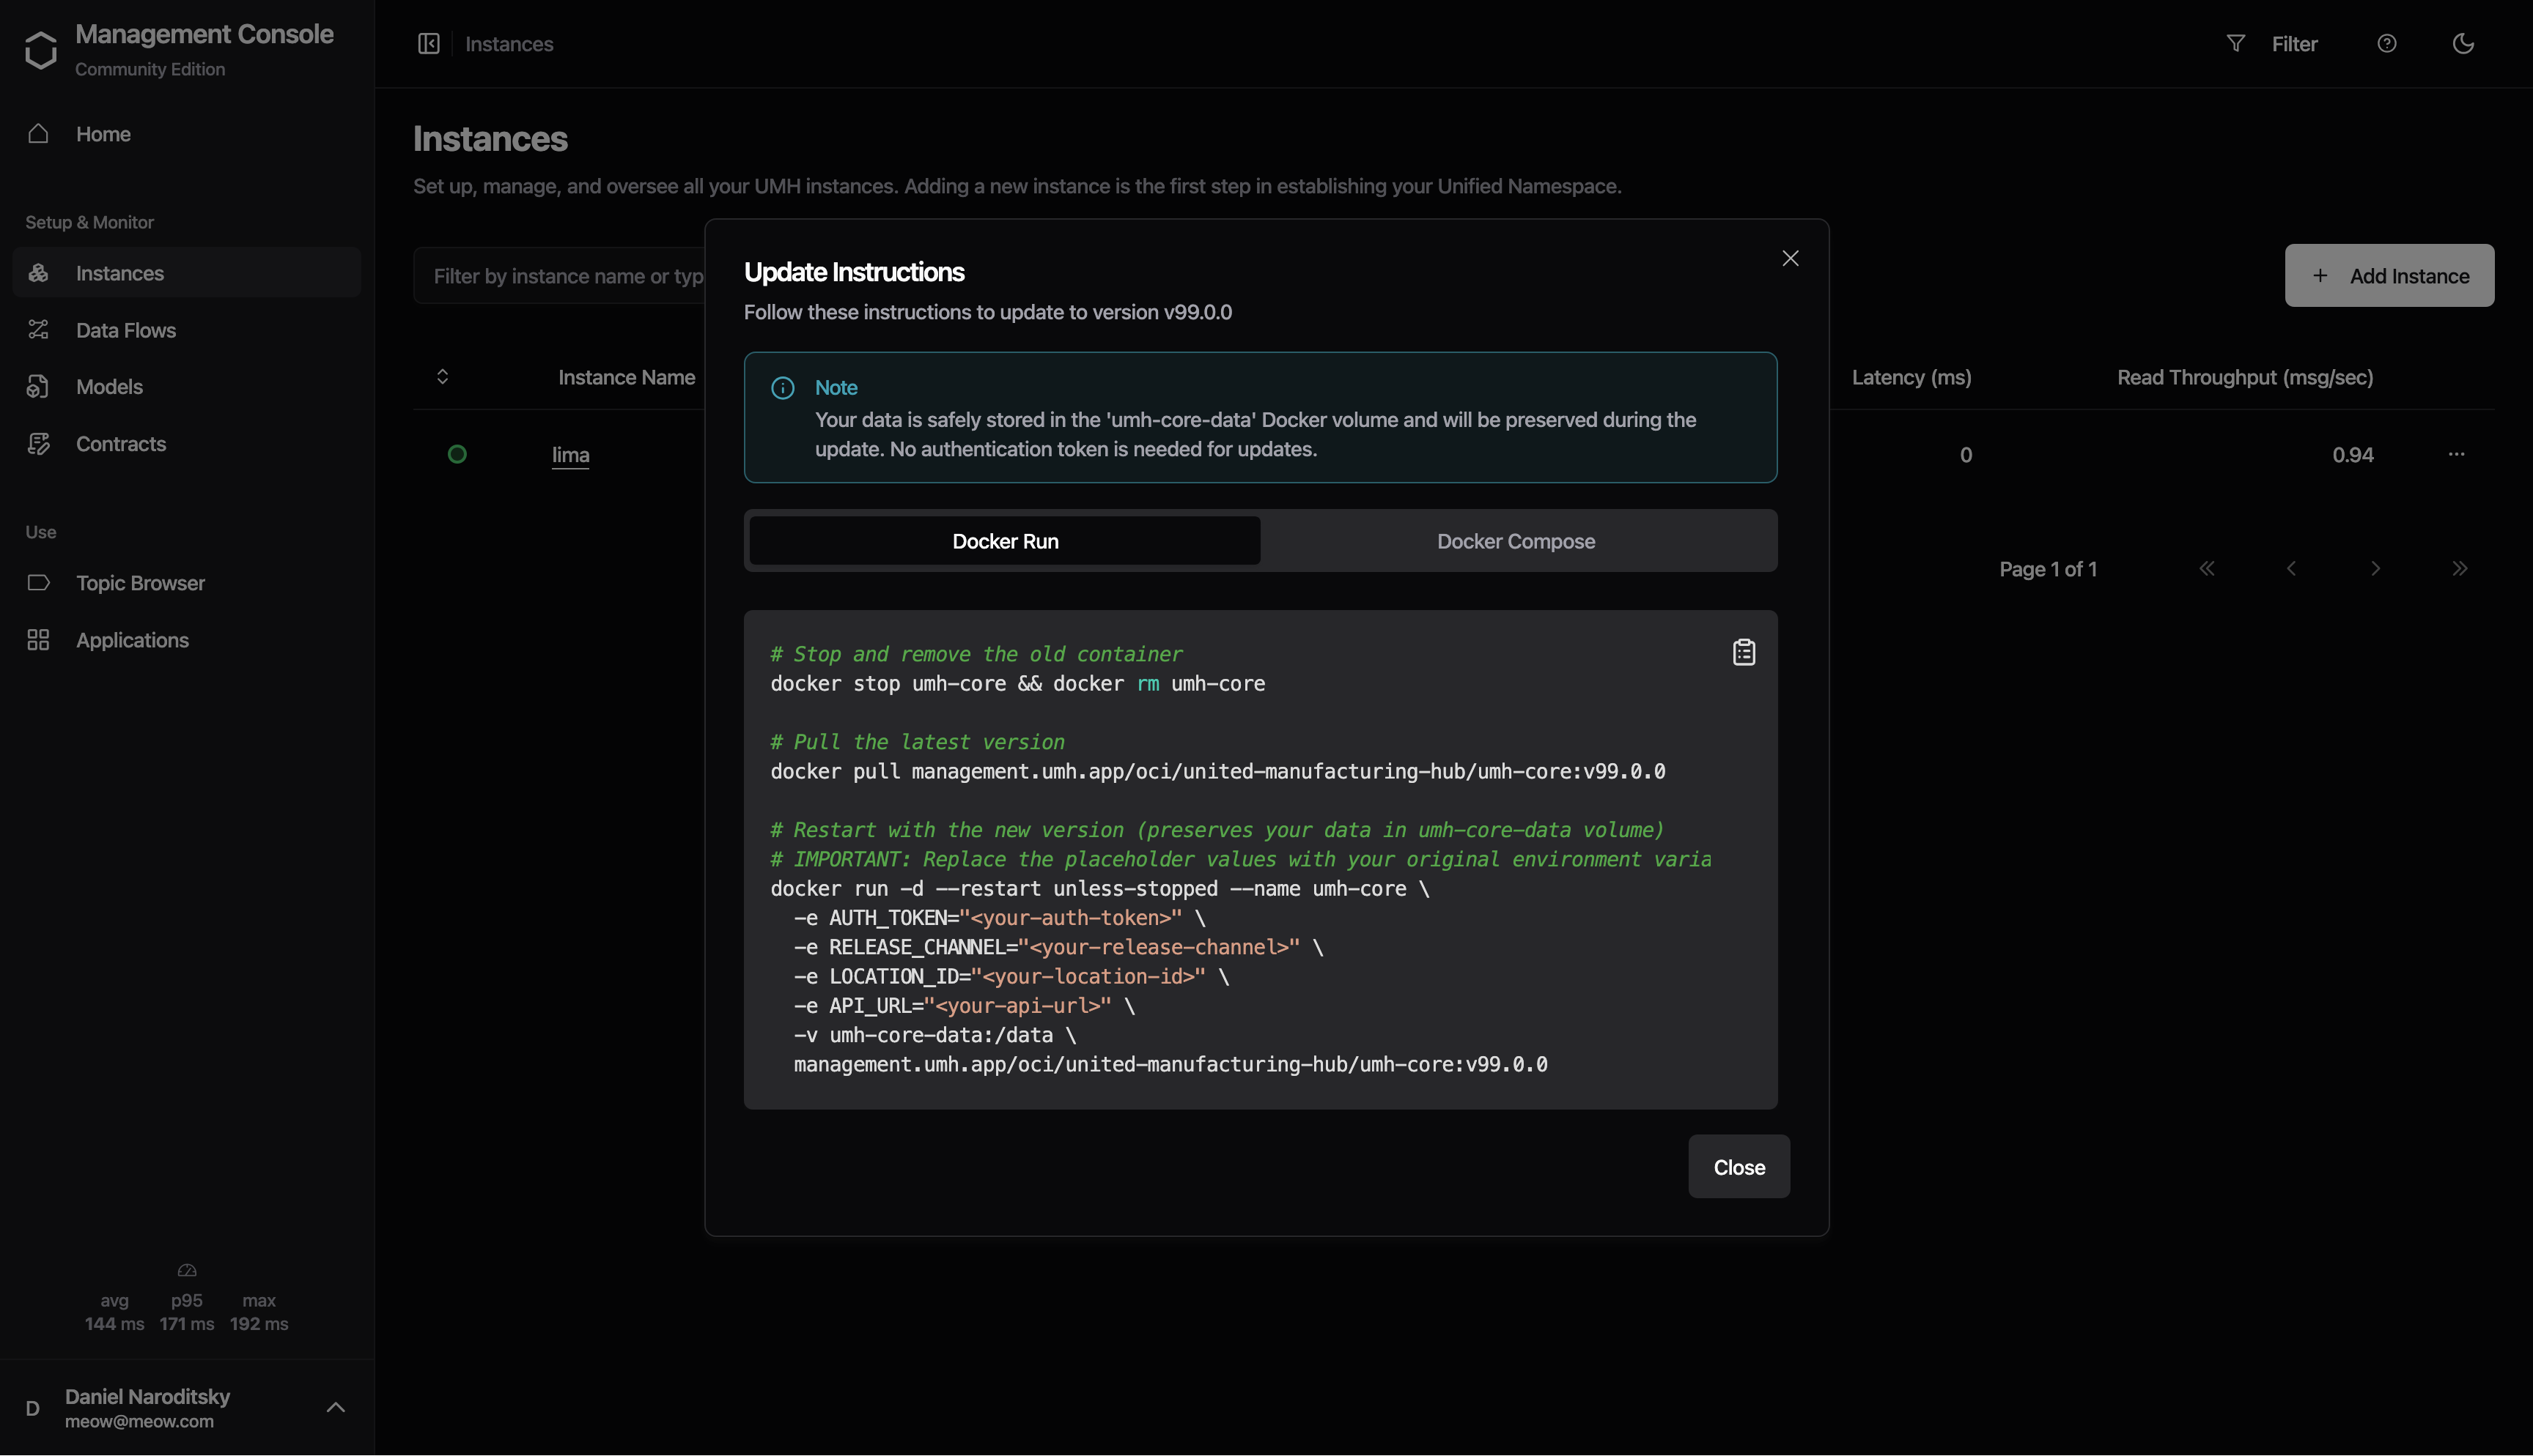Click the avg 144 ms stat

(114, 1312)
